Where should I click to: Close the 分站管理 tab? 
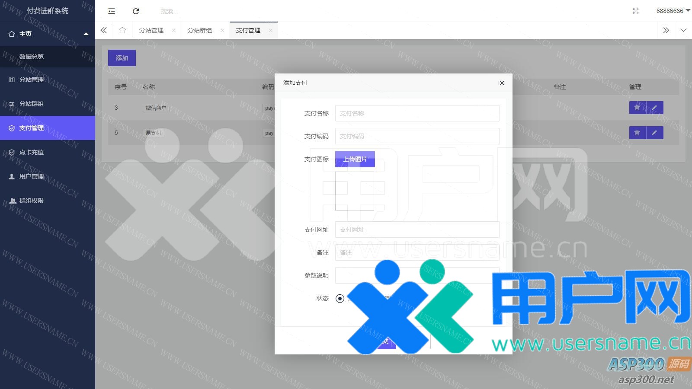click(x=174, y=30)
